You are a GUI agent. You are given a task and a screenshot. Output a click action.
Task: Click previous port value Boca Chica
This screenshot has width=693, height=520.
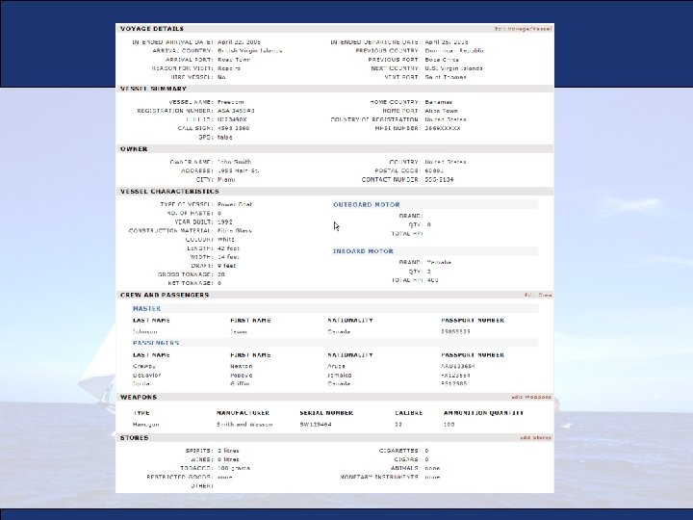click(442, 60)
